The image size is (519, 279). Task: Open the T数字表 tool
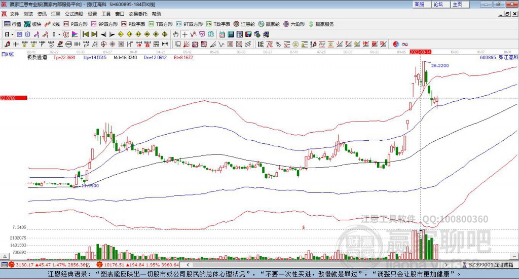(x=218, y=24)
